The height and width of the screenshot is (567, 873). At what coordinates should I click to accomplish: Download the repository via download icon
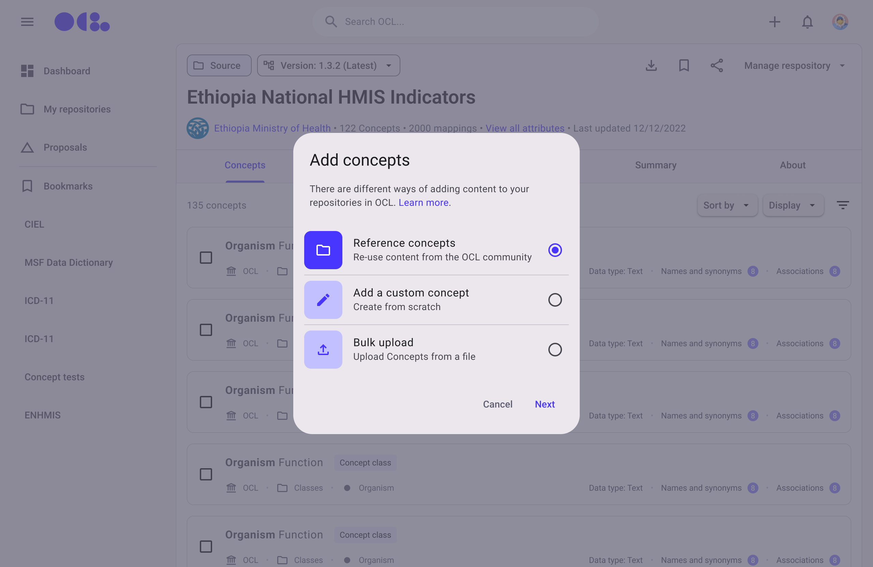click(x=651, y=66)
